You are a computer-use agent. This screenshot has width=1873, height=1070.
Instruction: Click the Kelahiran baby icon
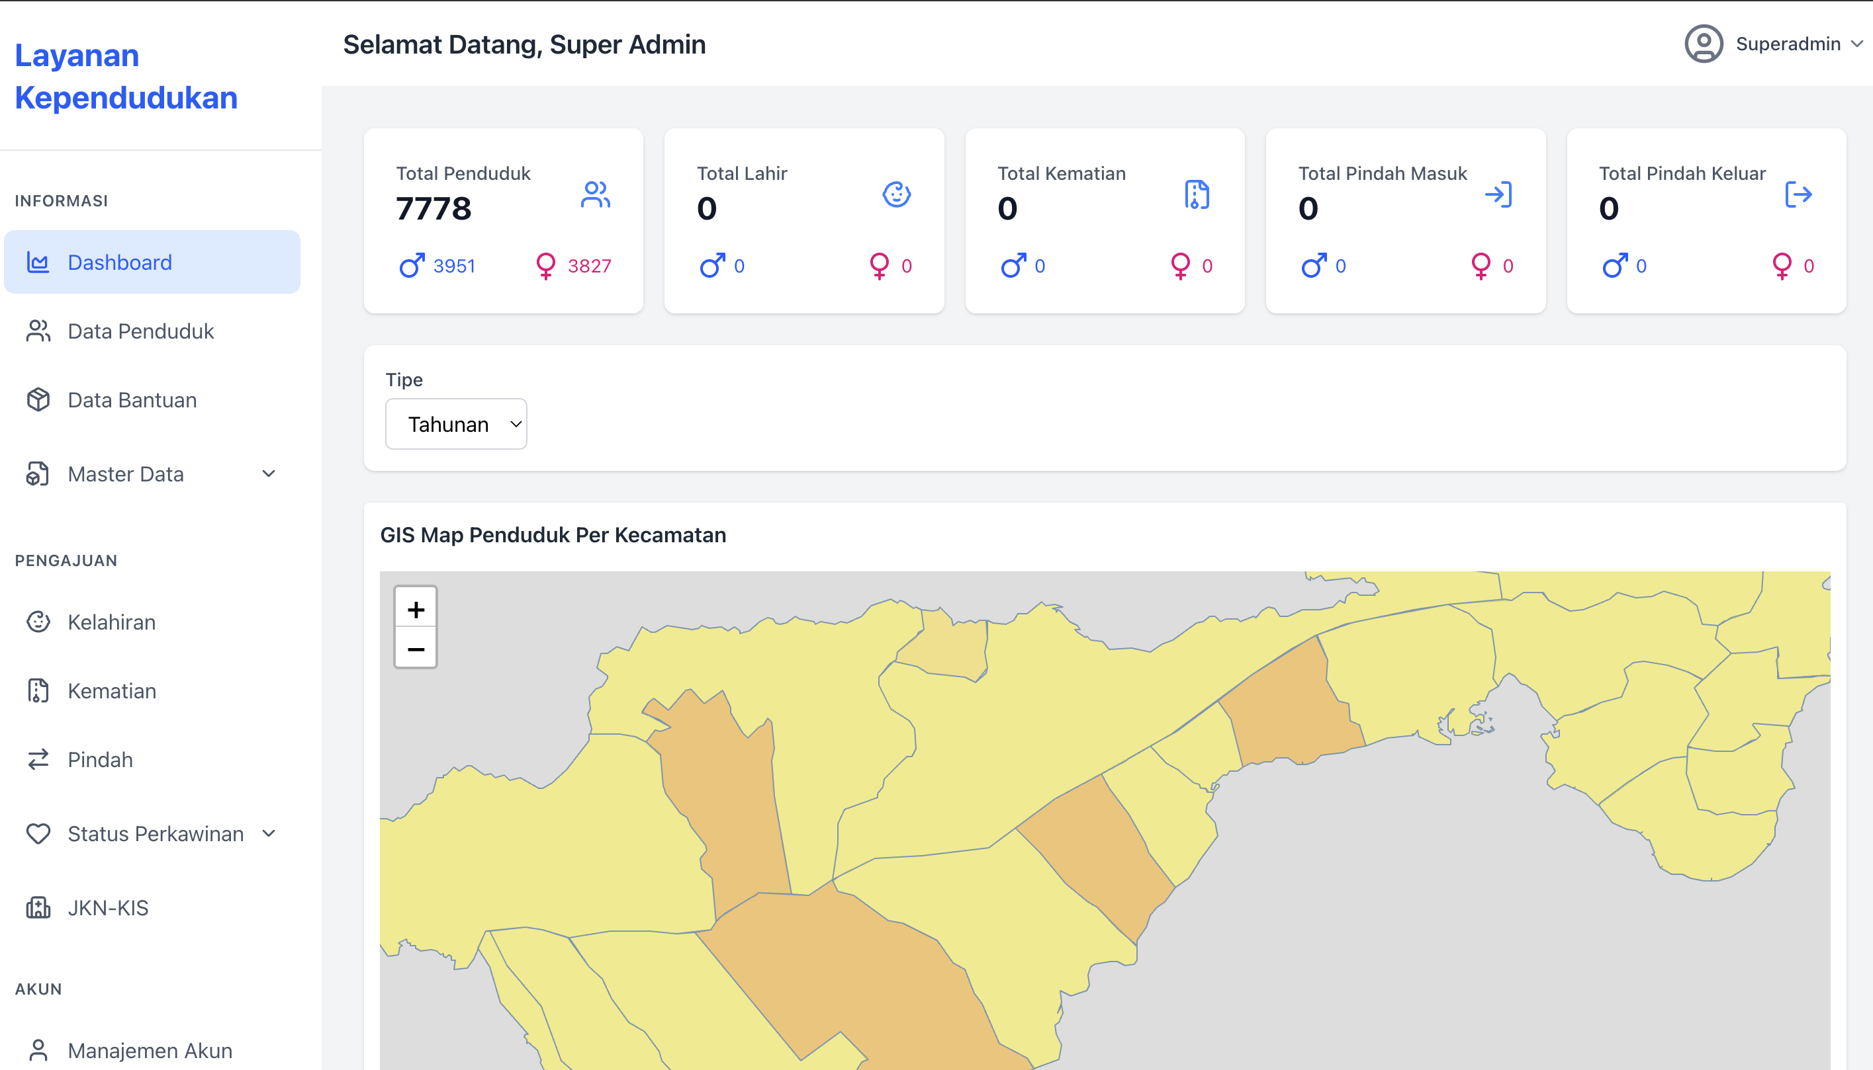pyautogui.click(x=38, y=622)
